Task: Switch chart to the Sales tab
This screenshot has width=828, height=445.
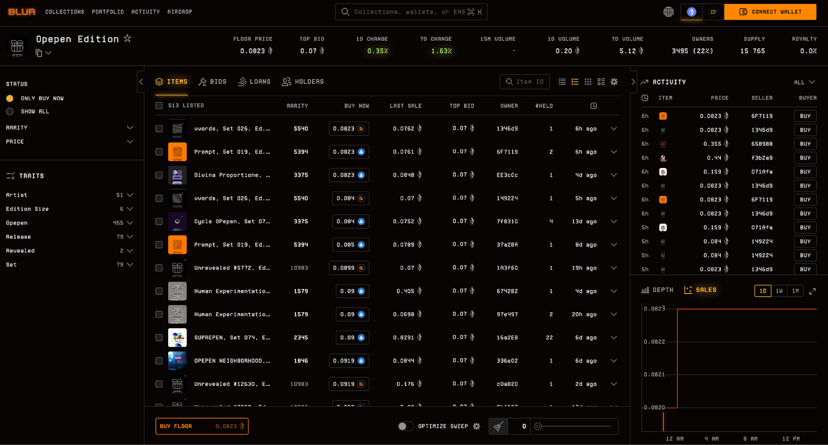Action: 700,290
